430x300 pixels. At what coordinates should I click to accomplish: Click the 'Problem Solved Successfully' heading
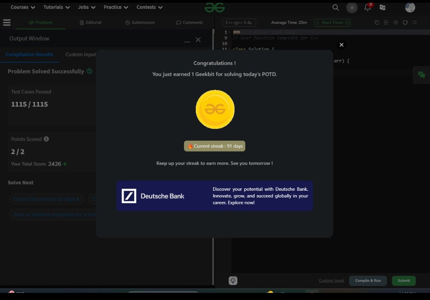[x=46, y=71]
